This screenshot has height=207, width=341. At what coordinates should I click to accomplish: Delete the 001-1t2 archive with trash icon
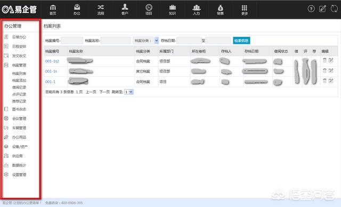coord(324,60)
